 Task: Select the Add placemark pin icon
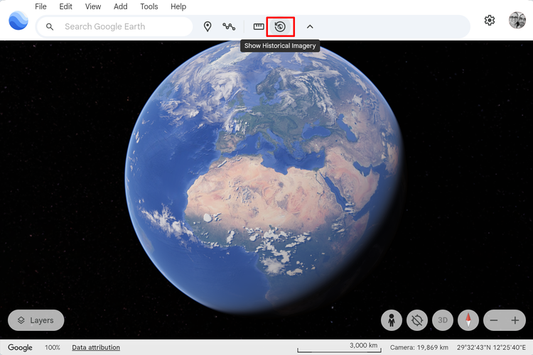coord(208,26)
